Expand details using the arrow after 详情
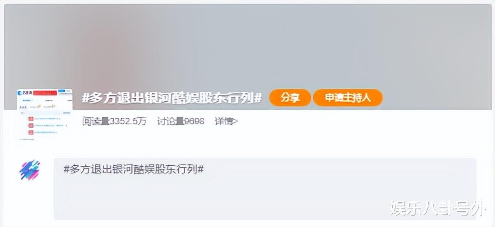 (x=235, y=121)
